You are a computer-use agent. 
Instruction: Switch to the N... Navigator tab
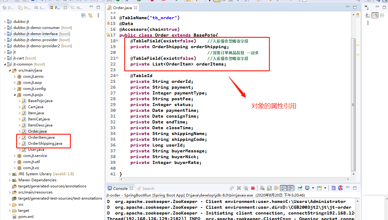coord(77,8)
